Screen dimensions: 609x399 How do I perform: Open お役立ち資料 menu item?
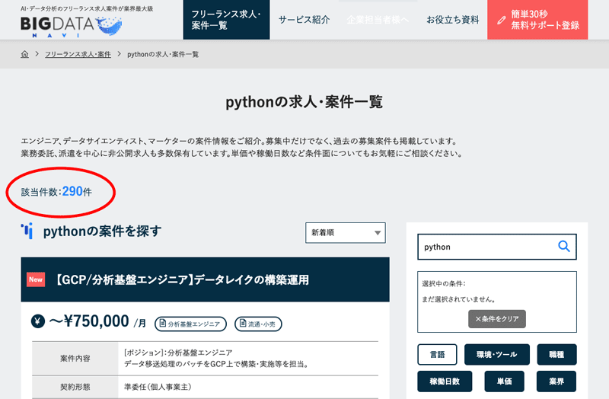click(453, 20)
